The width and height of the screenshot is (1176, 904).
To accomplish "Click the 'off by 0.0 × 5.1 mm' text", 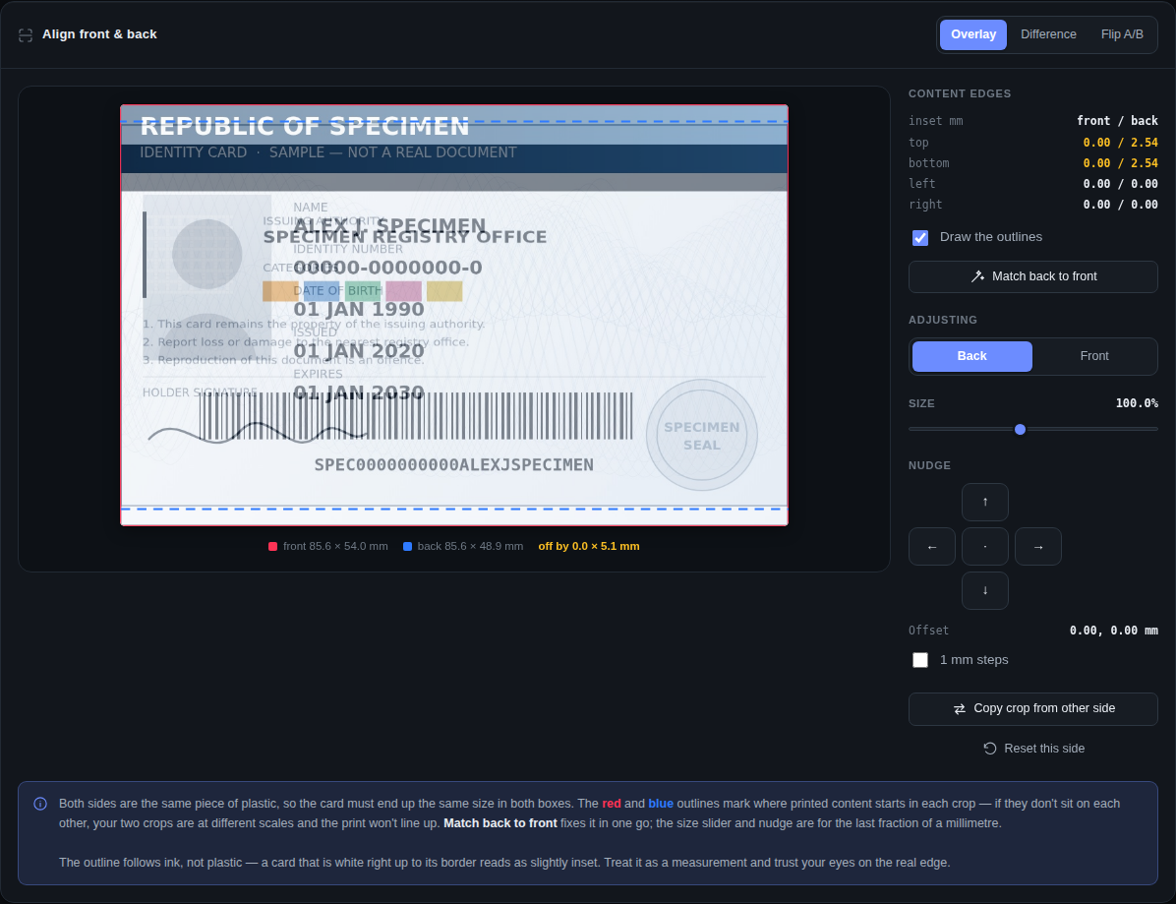I will pyautogui.click(x=589, y=547).
